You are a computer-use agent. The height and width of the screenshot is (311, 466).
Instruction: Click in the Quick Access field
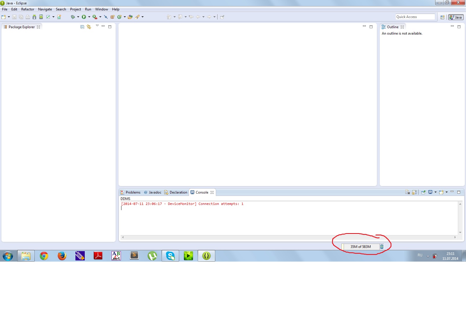pyautogui.click(x=415, y=17)
